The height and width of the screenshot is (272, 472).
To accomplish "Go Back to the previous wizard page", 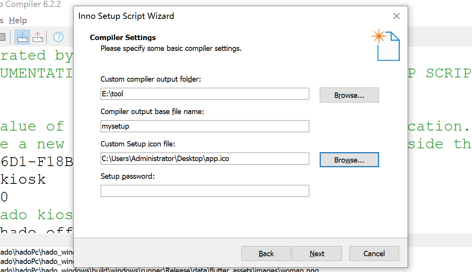I will click(x=266, y=254).
